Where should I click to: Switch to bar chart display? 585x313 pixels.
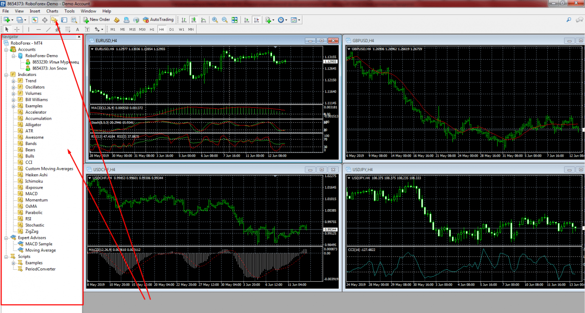click(184, 20)
